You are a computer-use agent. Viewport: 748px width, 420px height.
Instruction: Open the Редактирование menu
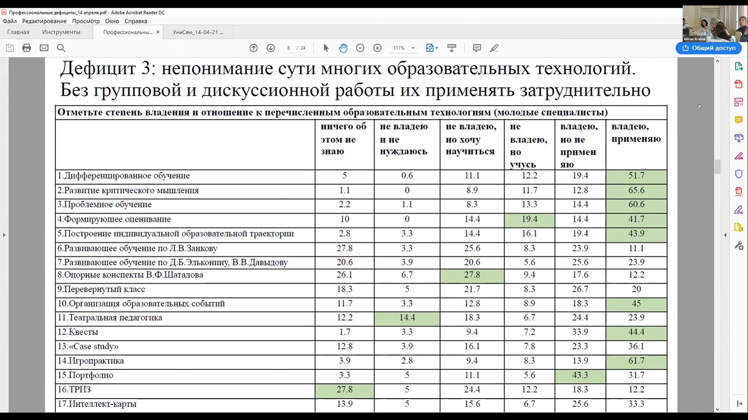pyautogui.click(x=44, y=21)
